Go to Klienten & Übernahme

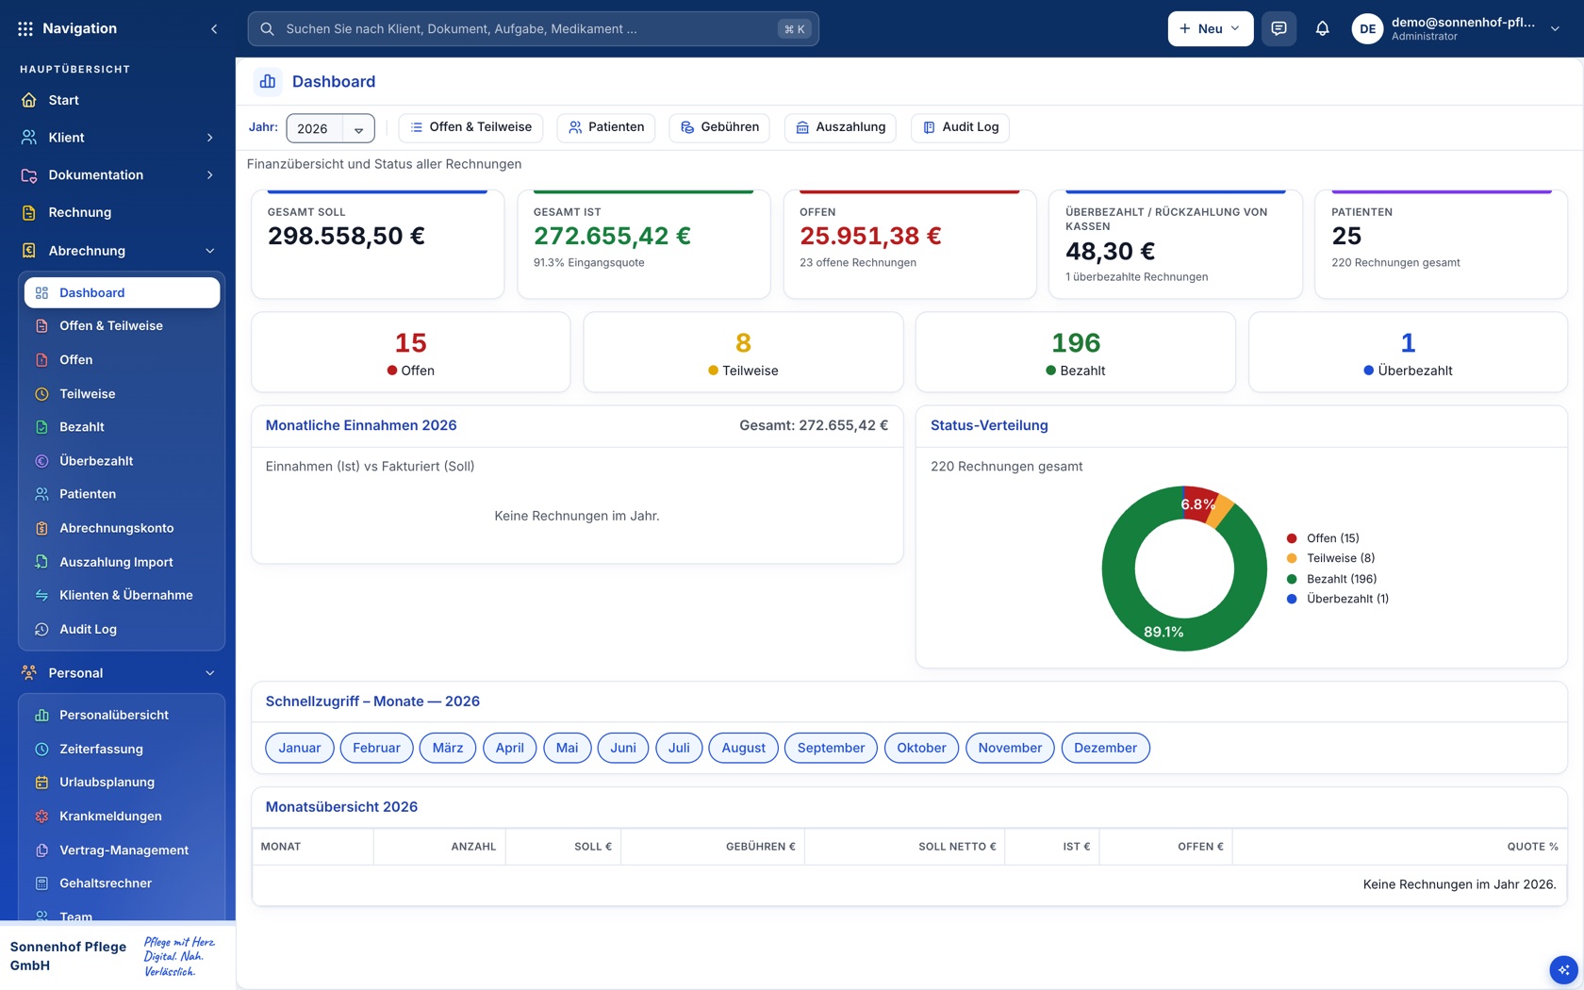pos(122,595)
